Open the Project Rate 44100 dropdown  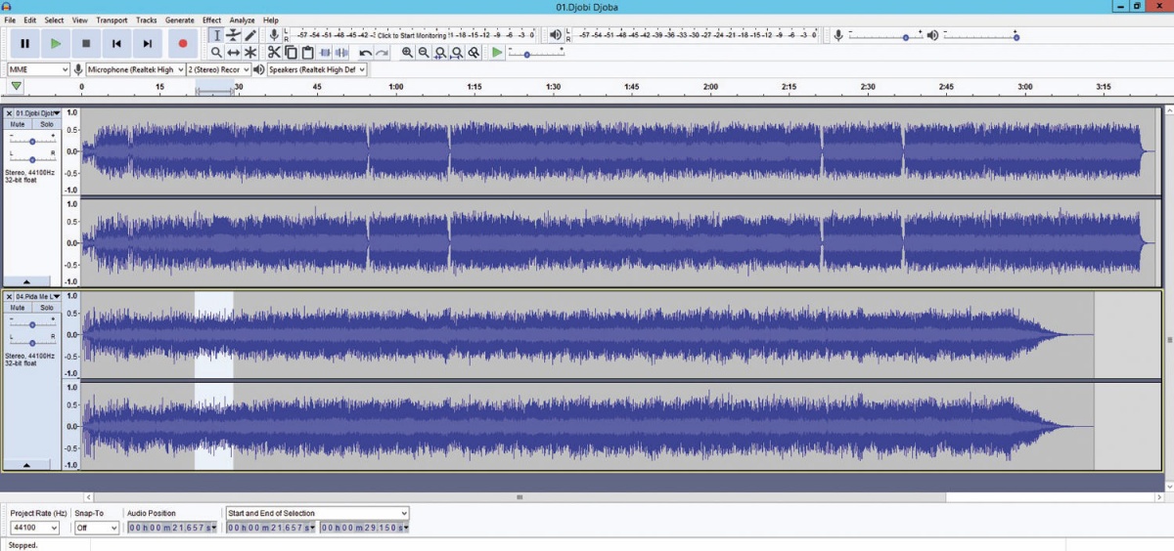(x=34, y=528)
